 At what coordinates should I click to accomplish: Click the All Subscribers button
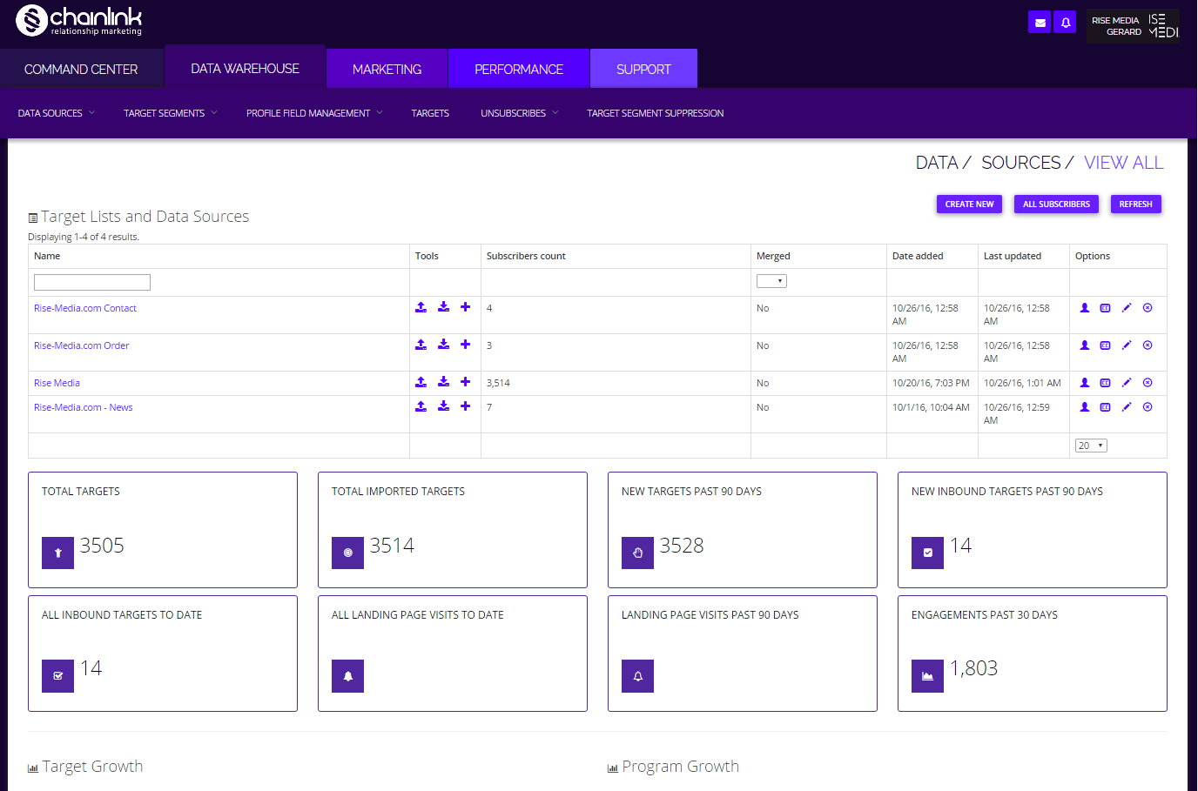coord(1056,204)
